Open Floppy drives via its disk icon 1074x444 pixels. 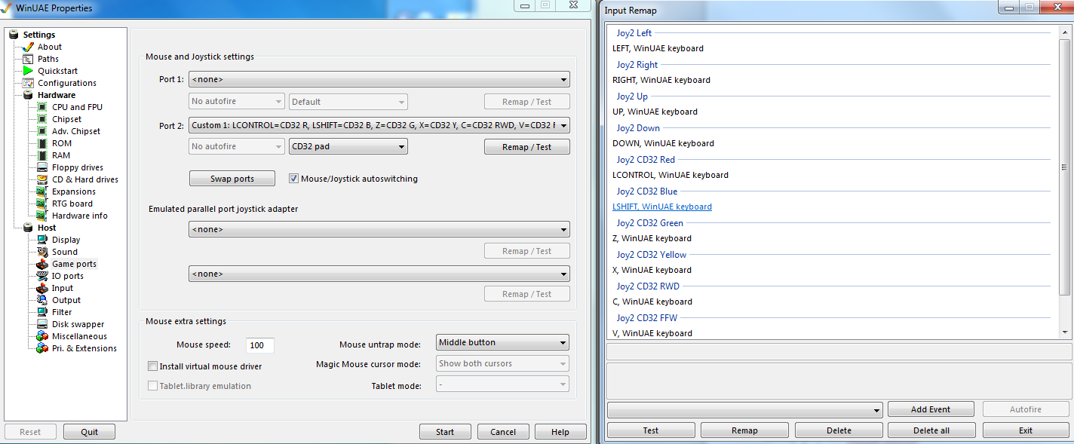coord(42,167)
